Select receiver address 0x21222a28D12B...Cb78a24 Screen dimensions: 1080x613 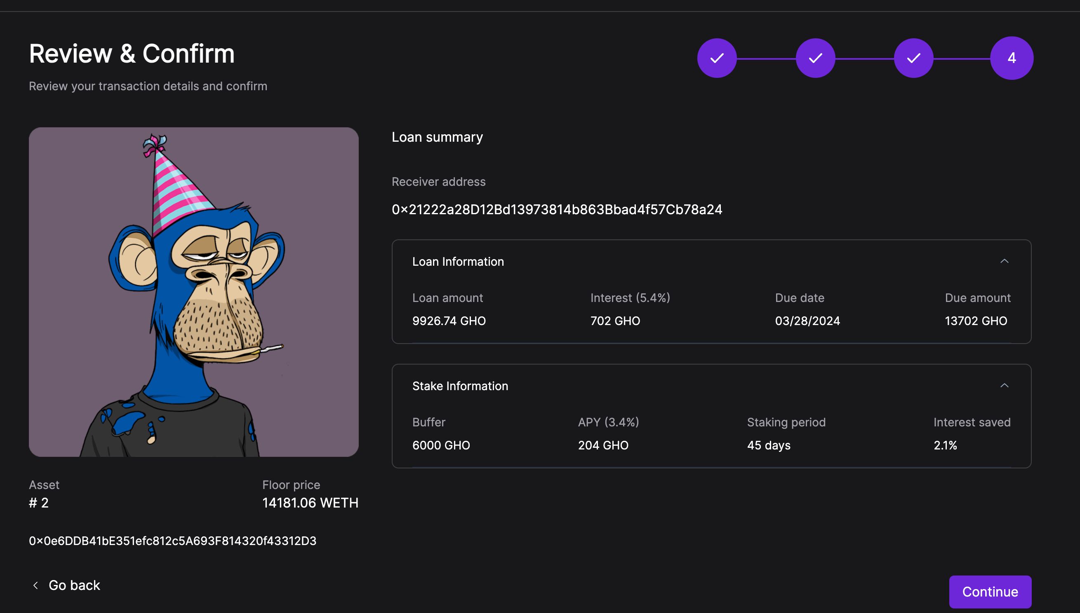(x=557, y=209)
